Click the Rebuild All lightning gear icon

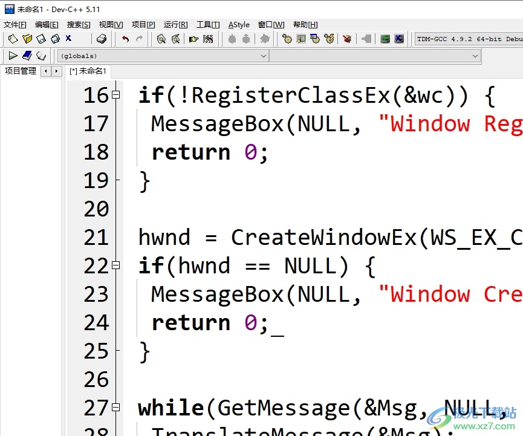pos(329,39)
